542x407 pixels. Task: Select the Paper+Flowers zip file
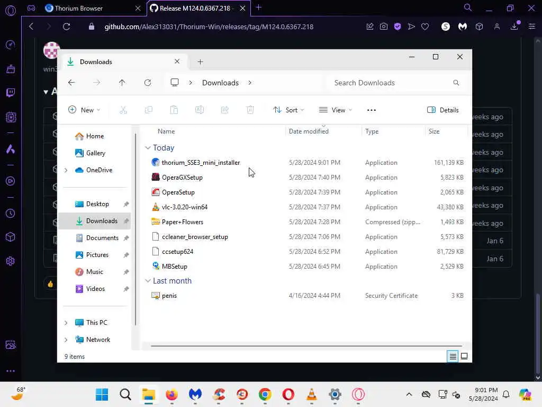click(183, 222)
